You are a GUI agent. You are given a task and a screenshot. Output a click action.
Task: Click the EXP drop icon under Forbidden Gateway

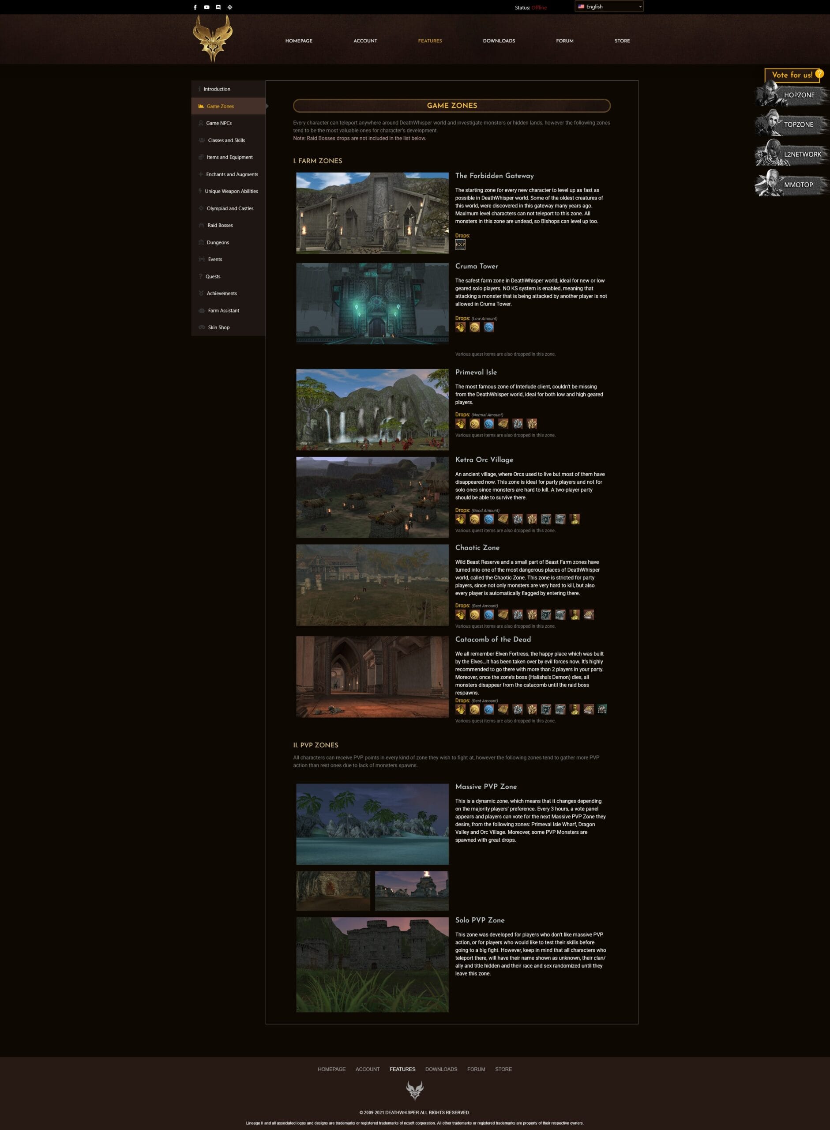coord(460,244)
